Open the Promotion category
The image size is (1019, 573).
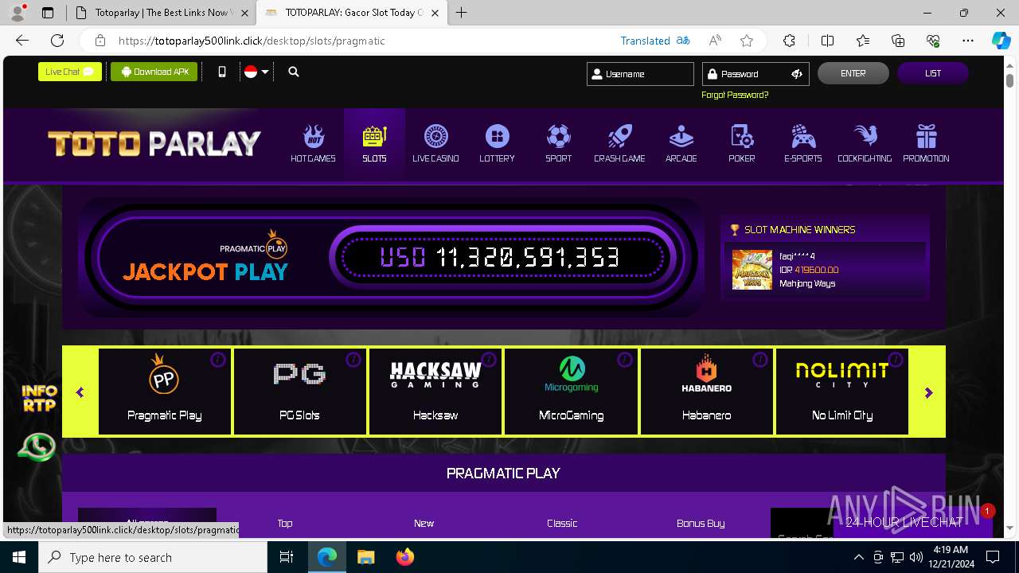click(926, 144)
